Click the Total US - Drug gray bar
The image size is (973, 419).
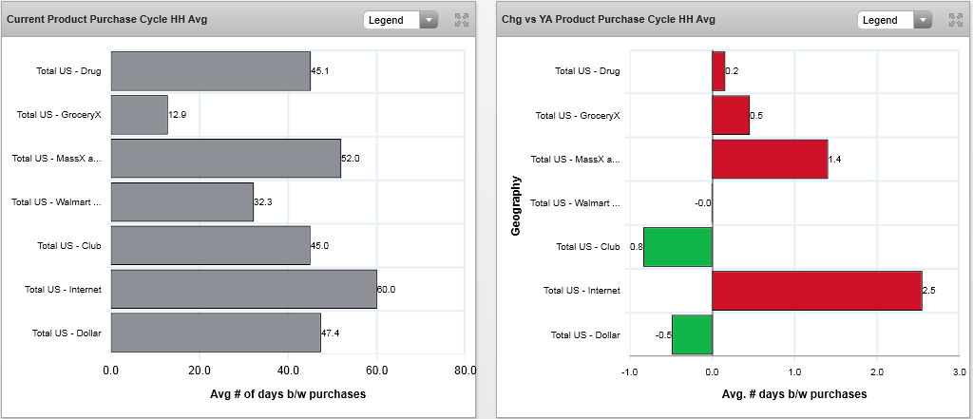210,70
